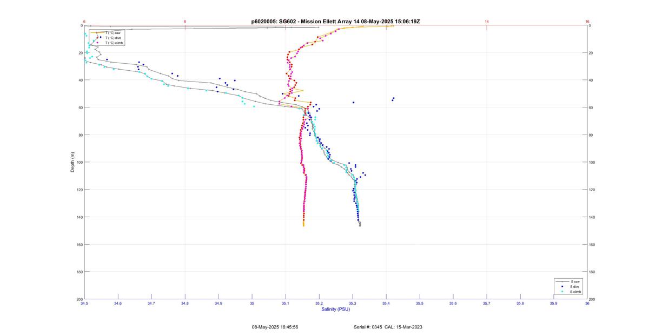This screenshot has height=336, width=649.
Task: Click the salinity tick label '35.5'
Action: pos(420,304)
